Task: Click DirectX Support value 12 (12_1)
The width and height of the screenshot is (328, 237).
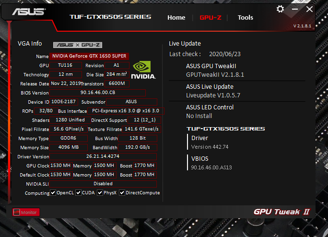Action: [144, 120]
